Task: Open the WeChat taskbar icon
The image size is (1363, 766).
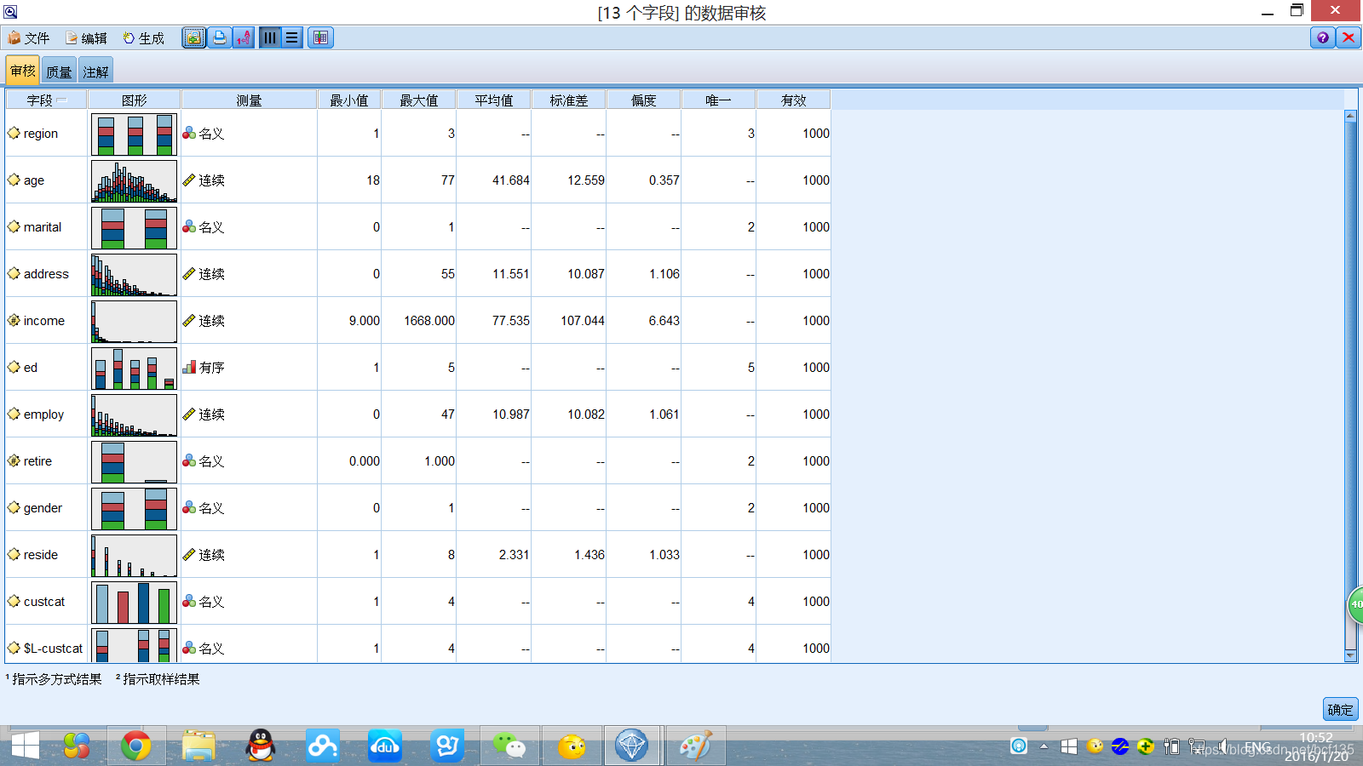Action: (x=509, y=746)
